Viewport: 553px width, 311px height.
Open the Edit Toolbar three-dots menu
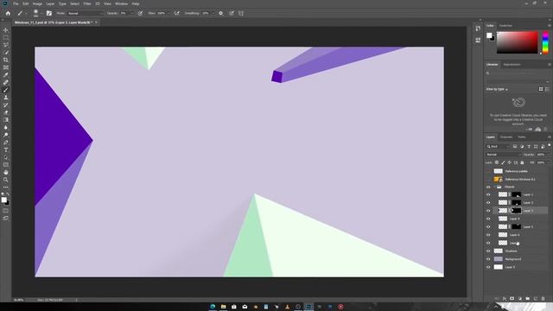(x=6, y=187)
